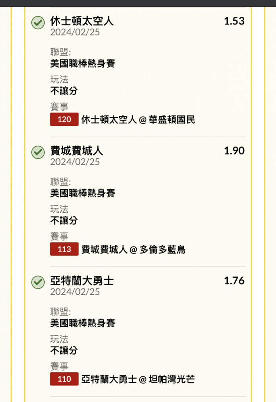Open the 亞特蘭大勇士 pick title
The image size is (276, 402).
82,281
